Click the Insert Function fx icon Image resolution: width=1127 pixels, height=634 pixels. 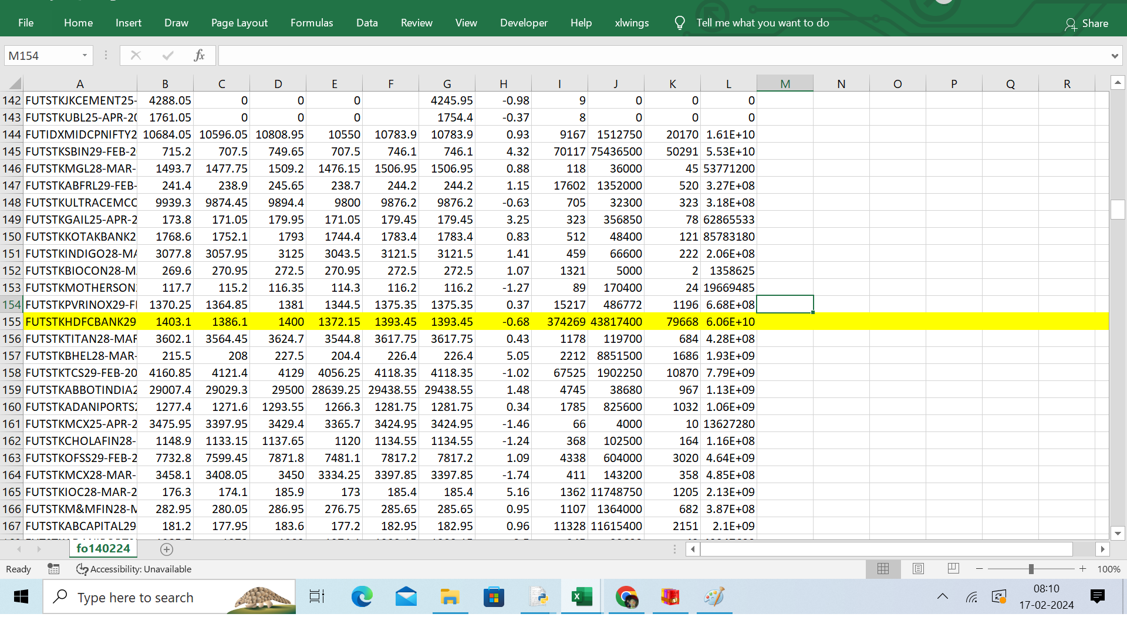199,55
